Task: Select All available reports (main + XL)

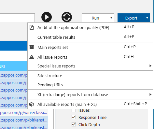Action: point(91,104)
